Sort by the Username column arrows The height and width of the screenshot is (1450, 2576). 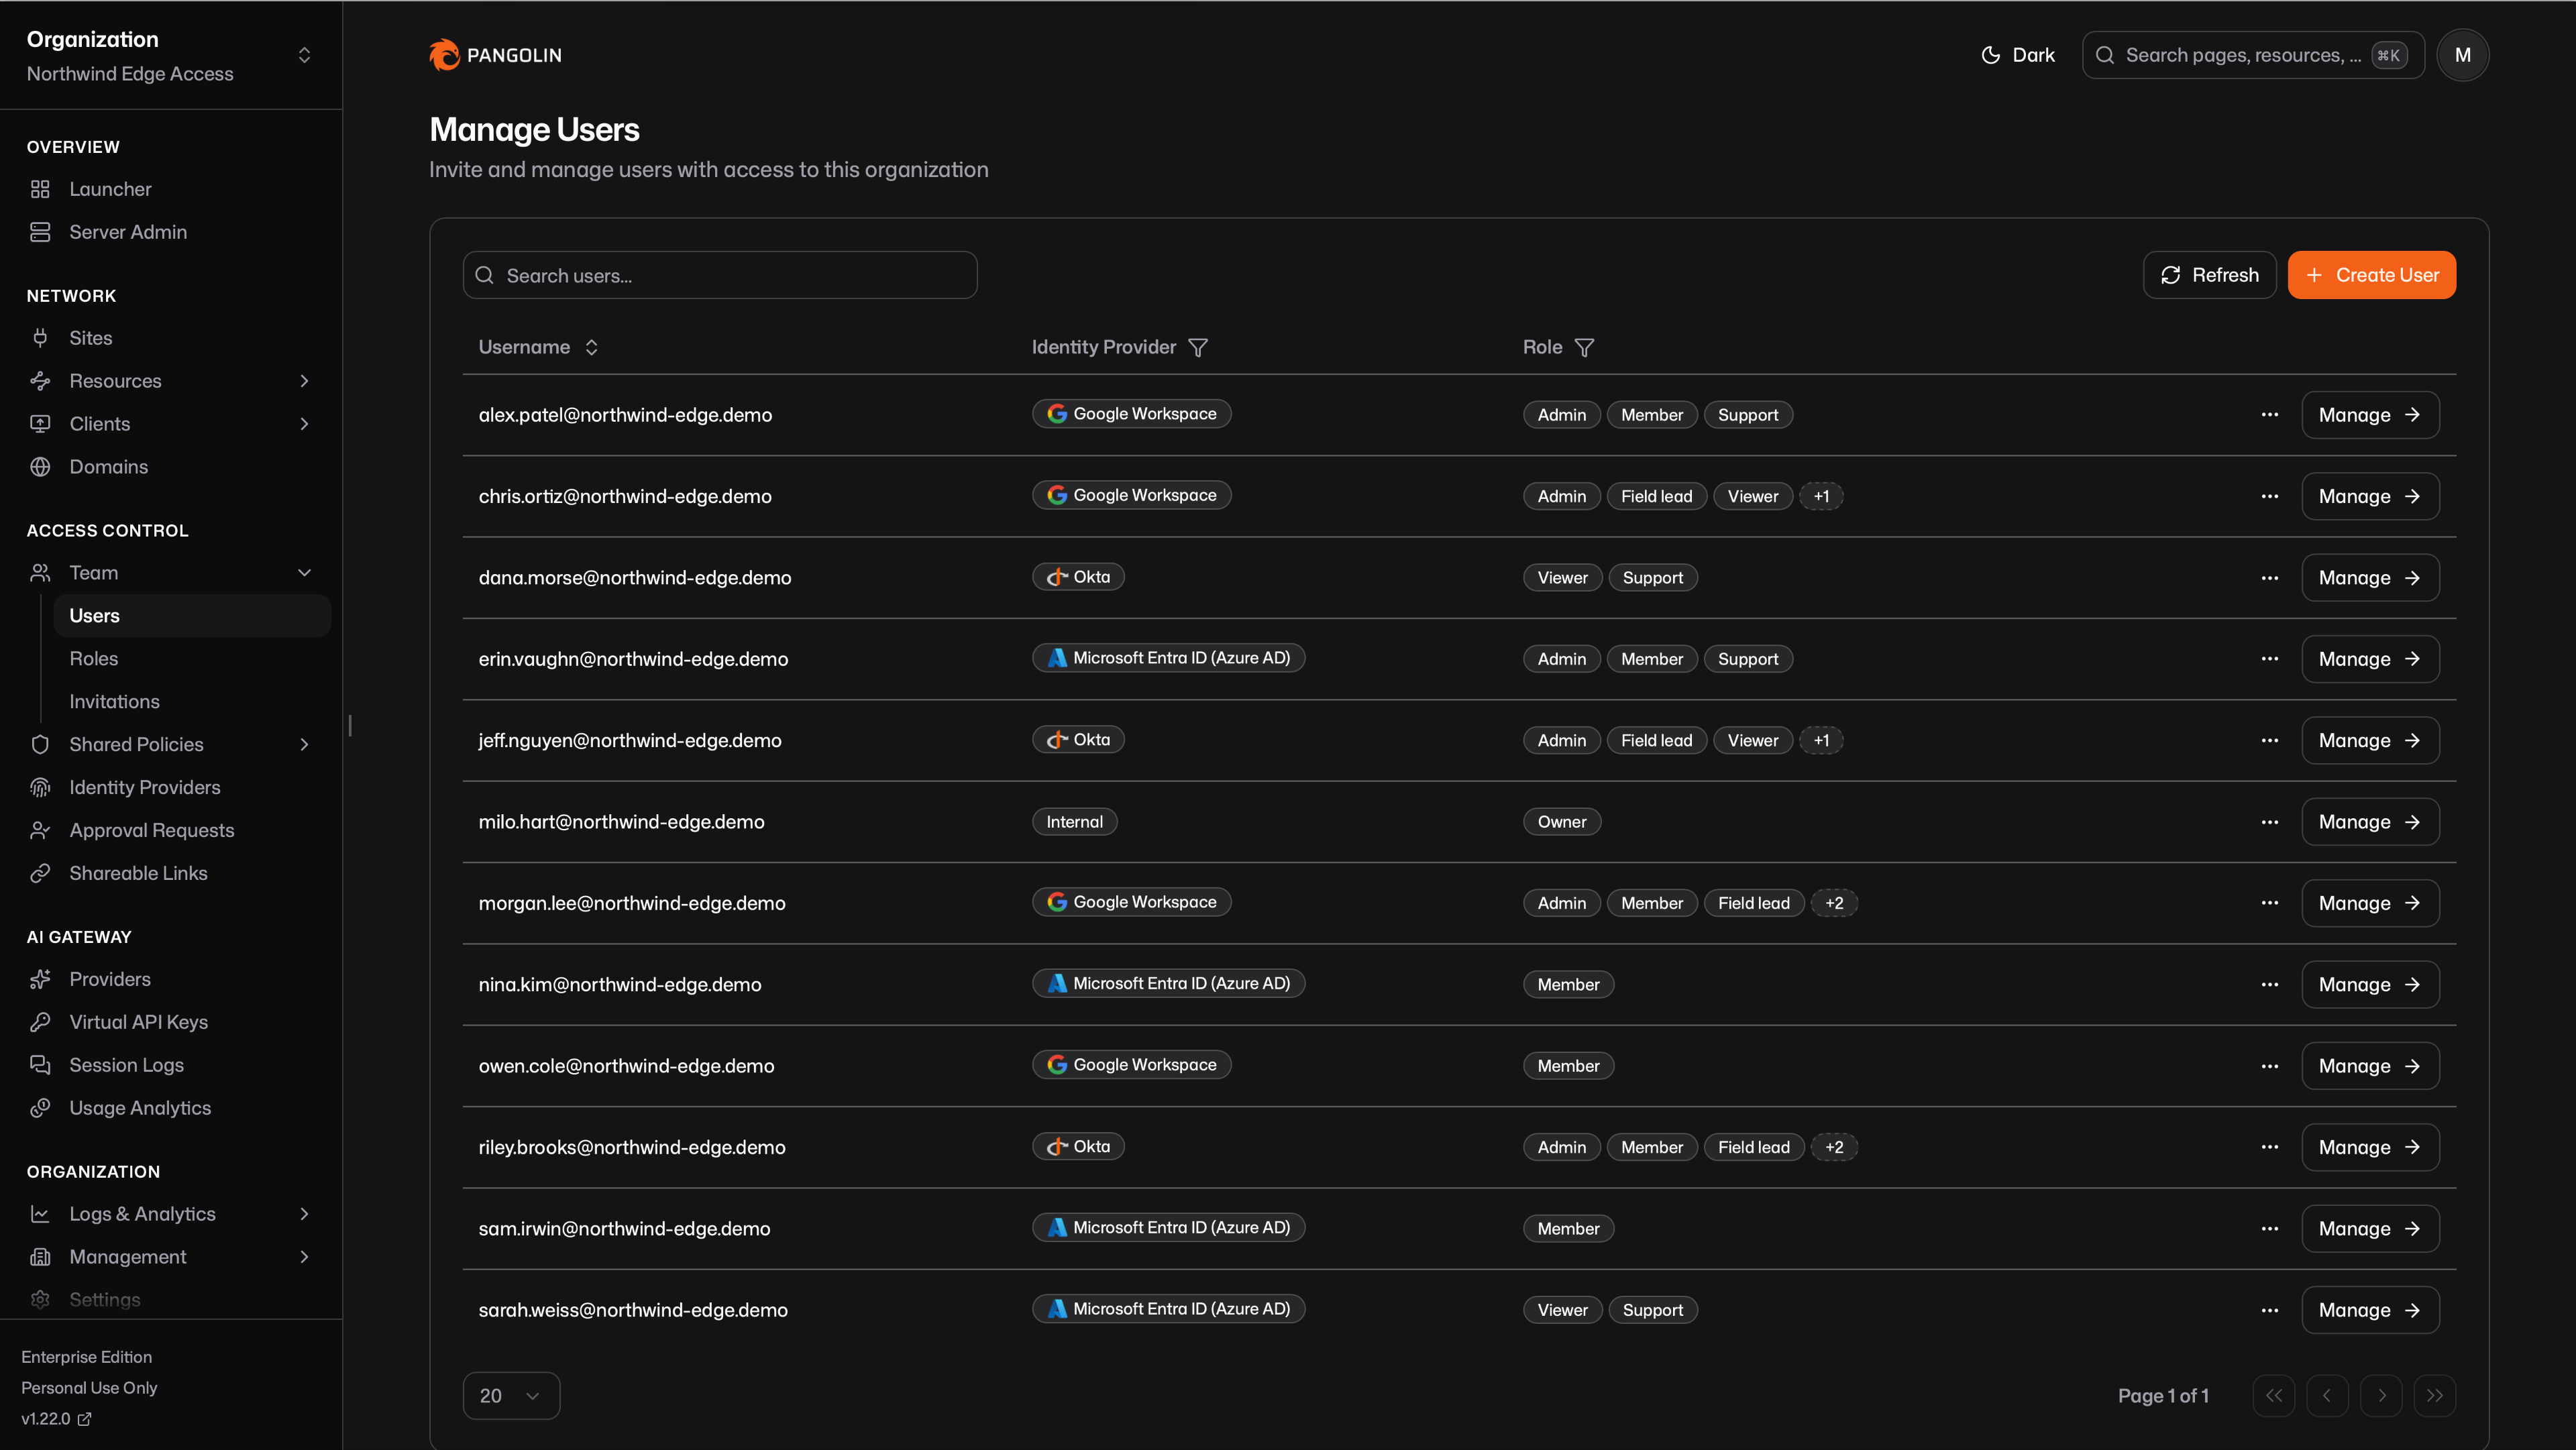pos(592,347)
